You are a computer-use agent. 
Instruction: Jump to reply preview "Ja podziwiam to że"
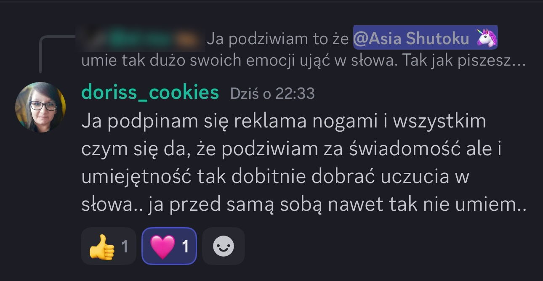click(x=278, y=39)
